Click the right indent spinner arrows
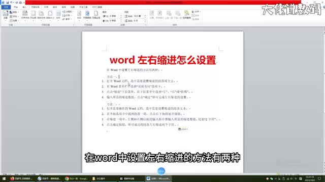Image resolution: width=325 pixels, height=182 pixels. [x=121, y=21]
